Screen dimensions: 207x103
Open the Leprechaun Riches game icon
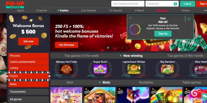coord(134,69)
